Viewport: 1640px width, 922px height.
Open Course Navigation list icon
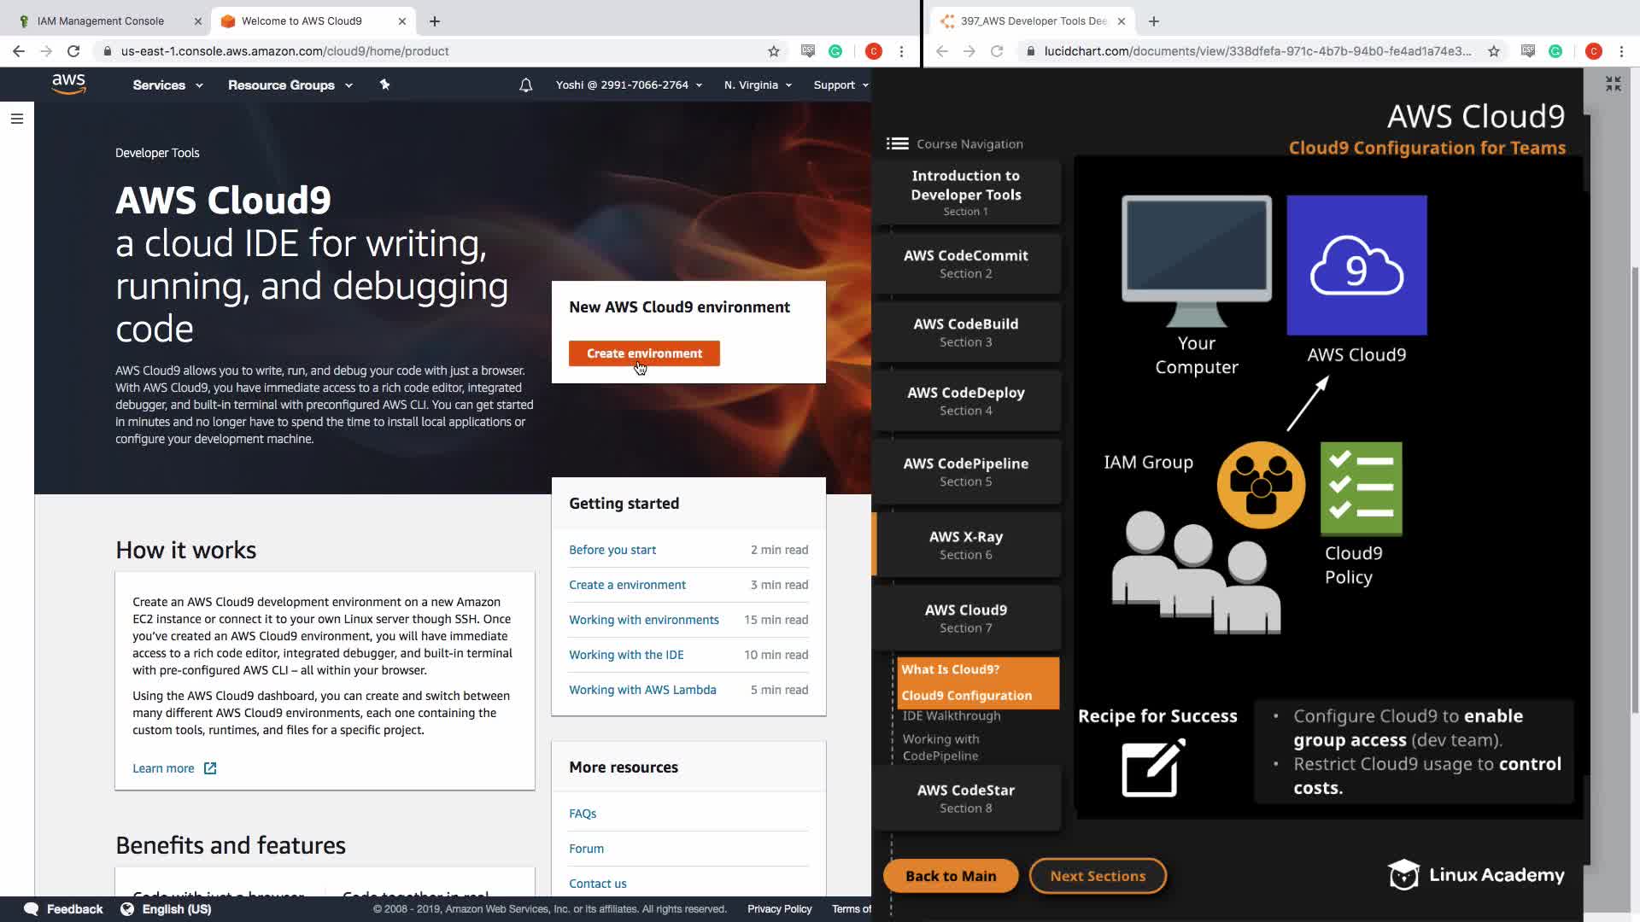[x=897, y=143]
